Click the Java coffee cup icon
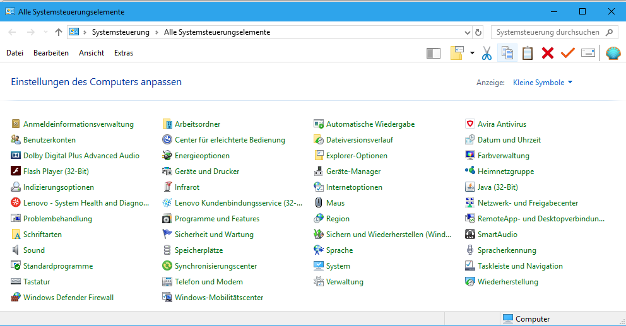Viewport: 626px width, 326px height. coord(470,187)
